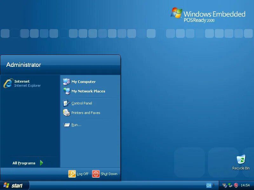The height and width of the screenshot is (190, 254).
Task: Select the My Computer menu entry text
Action: coord(84,82)
